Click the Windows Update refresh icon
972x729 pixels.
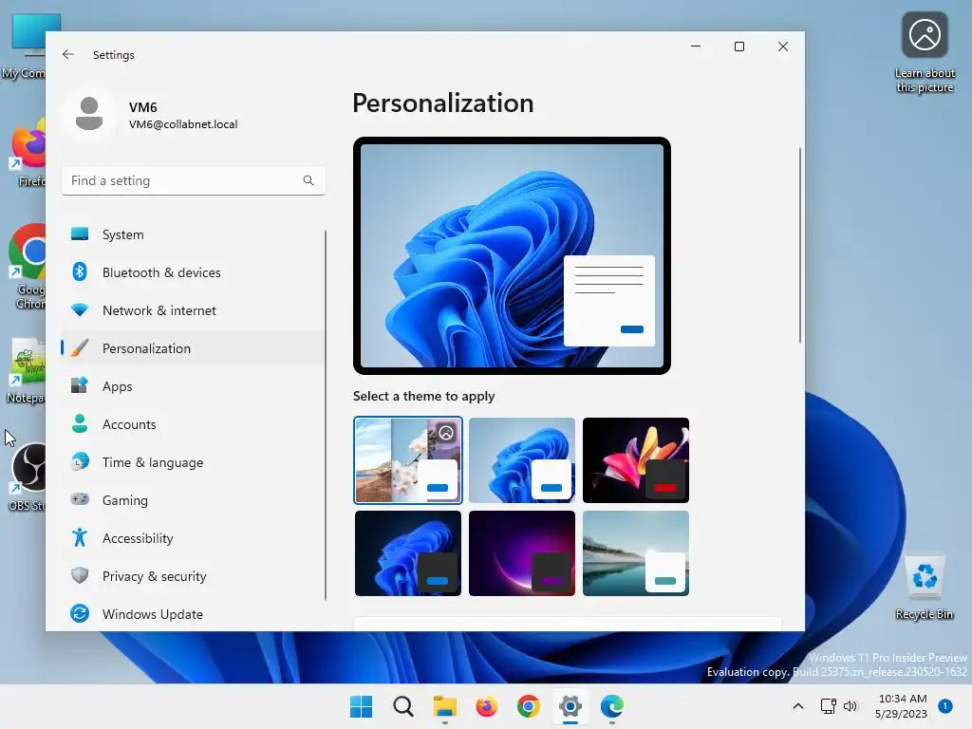tap(80, 614)
